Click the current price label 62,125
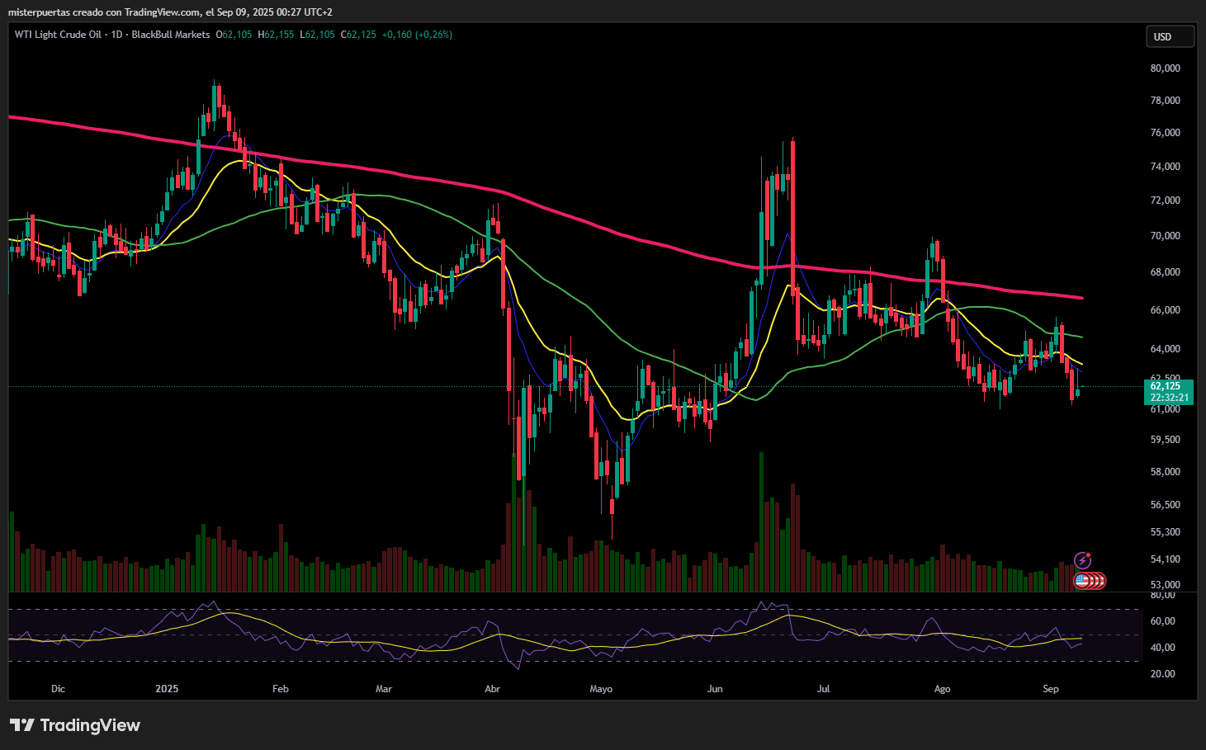The height and width of the screenshot is (750, 1206). coord(1165,386)
